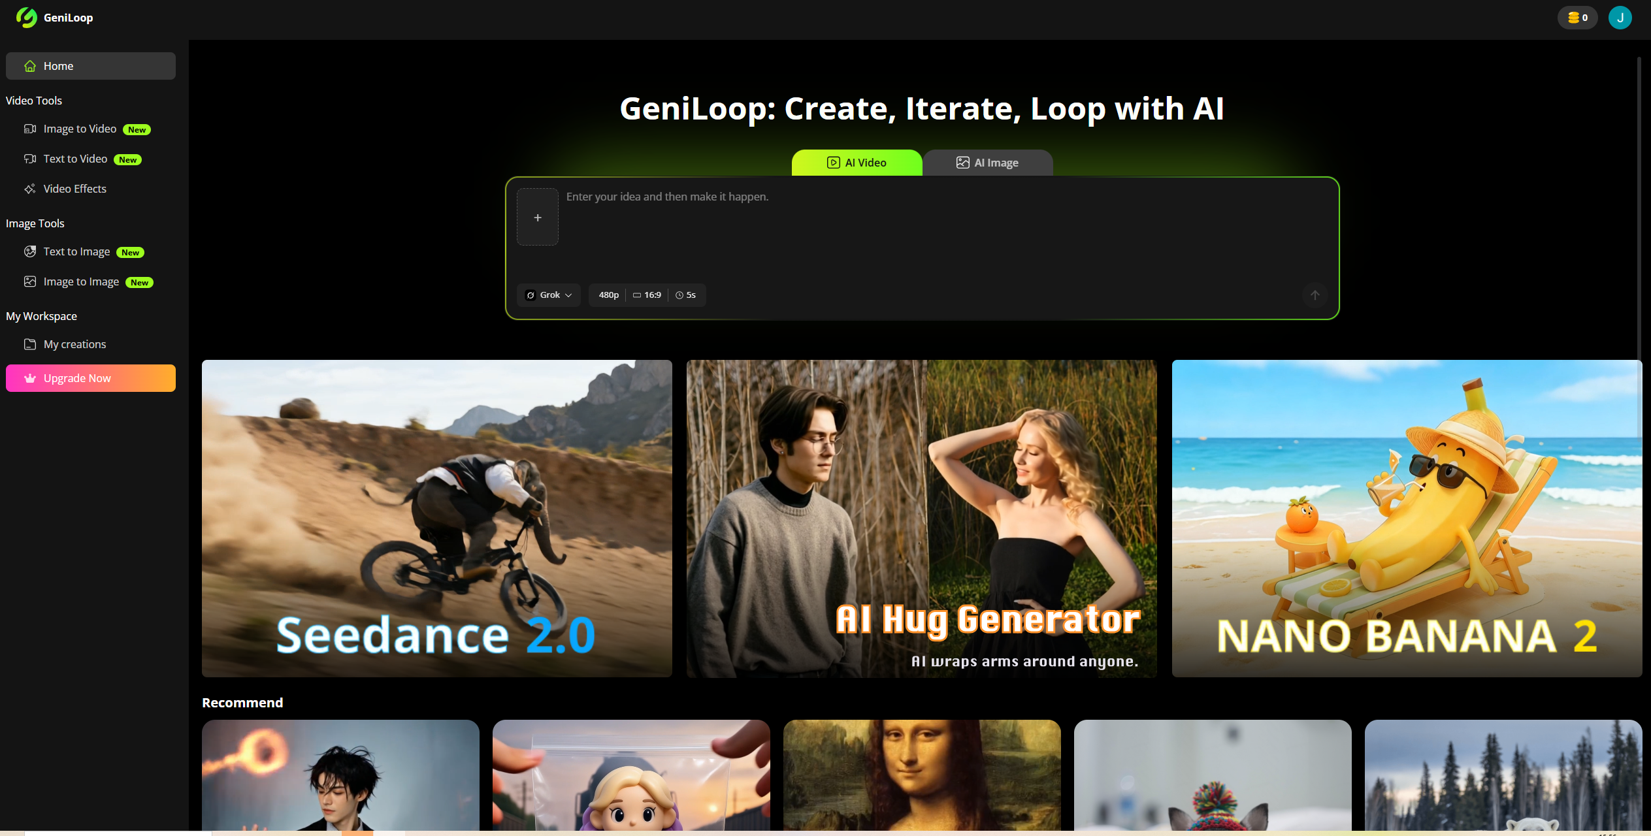
Task: Open Text to Image tool
Action: (76, 251)
